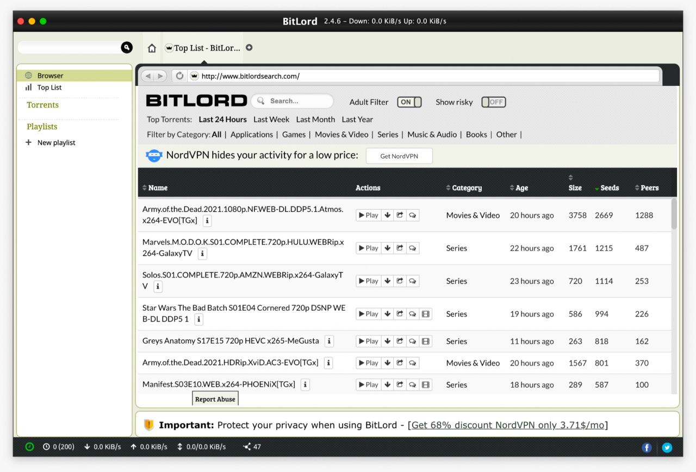Download the Solos.S01 torrent via arrow icon
696x472 pixels.
[x=387, y=281]
